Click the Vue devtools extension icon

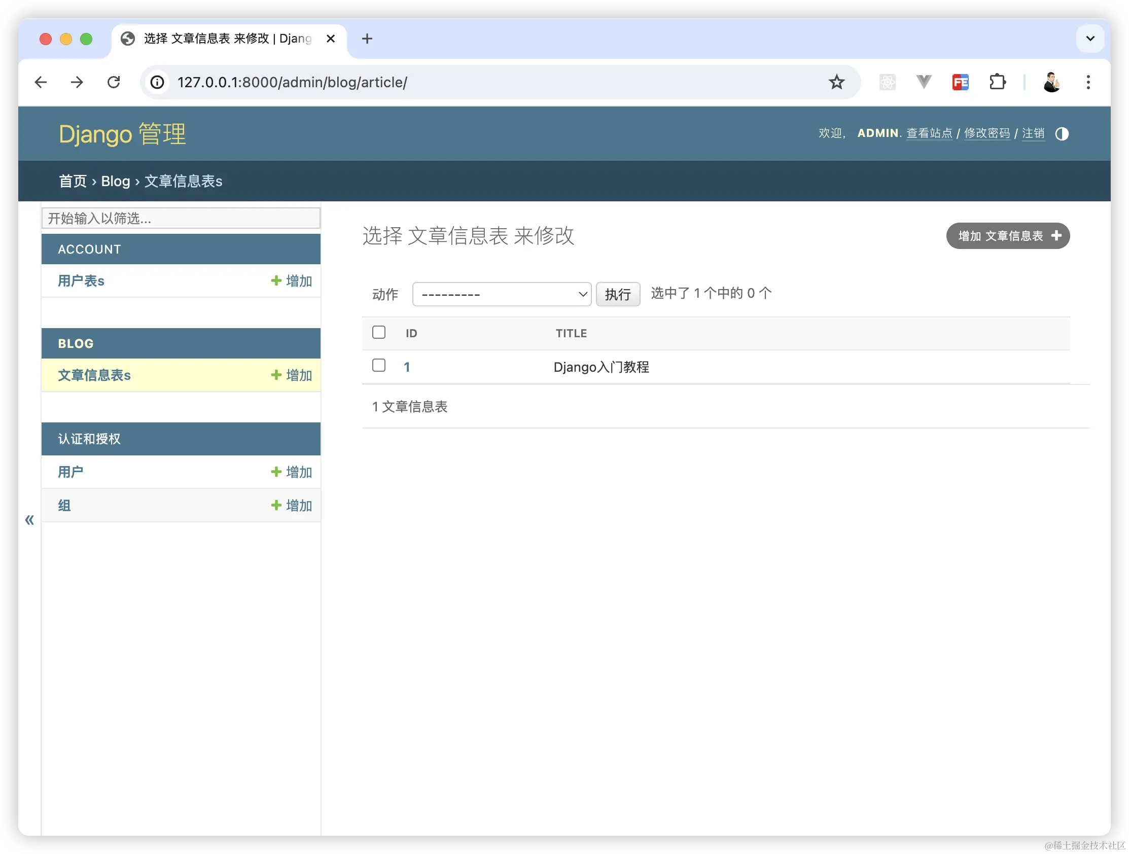923,82
